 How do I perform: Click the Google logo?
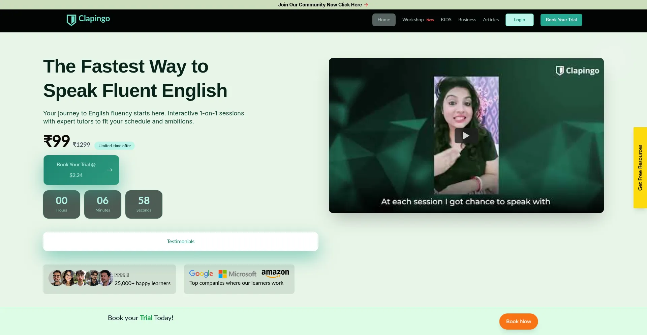coord(201,273)
